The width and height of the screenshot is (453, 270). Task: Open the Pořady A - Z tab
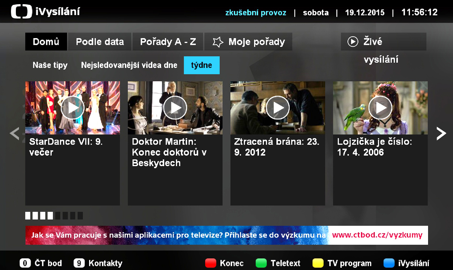pos(168,42)
